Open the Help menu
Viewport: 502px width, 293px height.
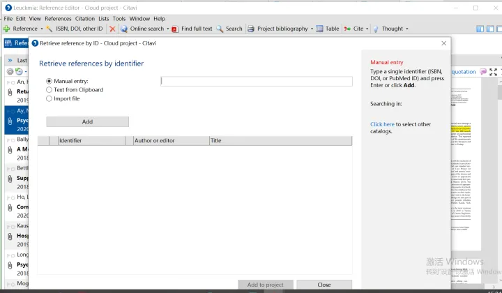click(x=159, y=19)
